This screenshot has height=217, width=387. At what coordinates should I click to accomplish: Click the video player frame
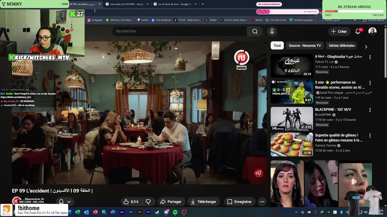(139, 113)
